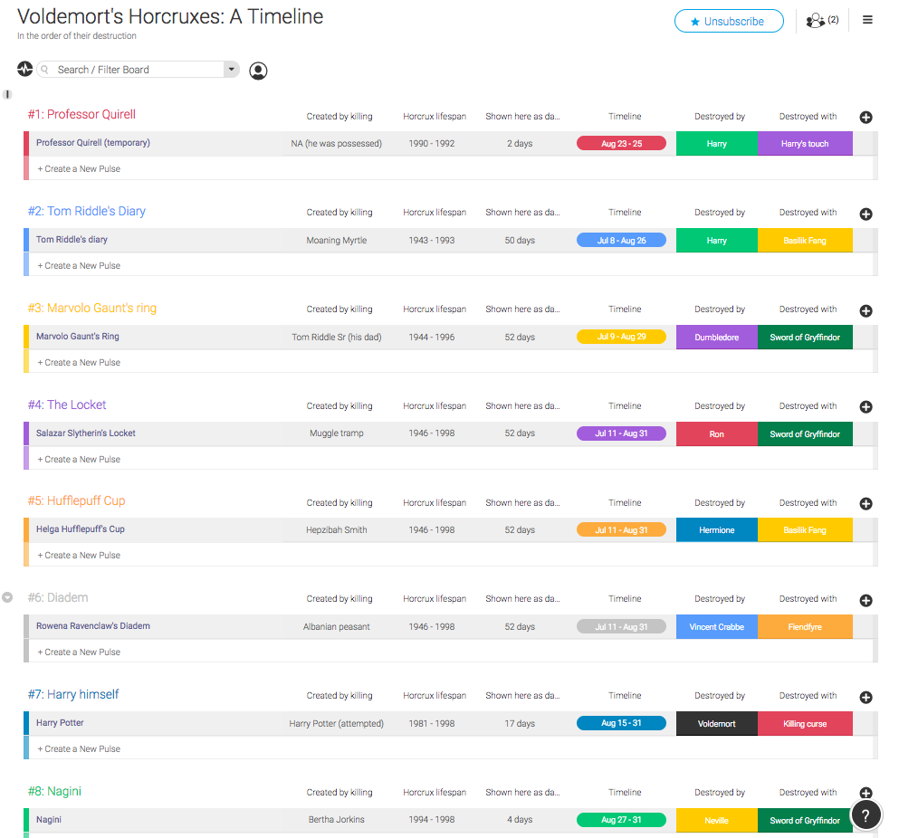
Task: Expand the search filter dropdown arrow
Action: coord(231,70)
